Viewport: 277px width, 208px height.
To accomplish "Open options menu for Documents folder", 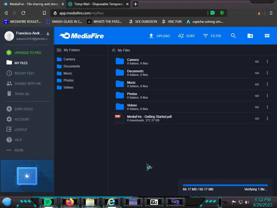I will tap(267, 73).
